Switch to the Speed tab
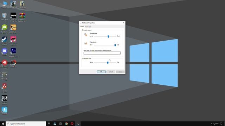Image resolution: width=225 pixels, height=126 pixels. (82, 27)
